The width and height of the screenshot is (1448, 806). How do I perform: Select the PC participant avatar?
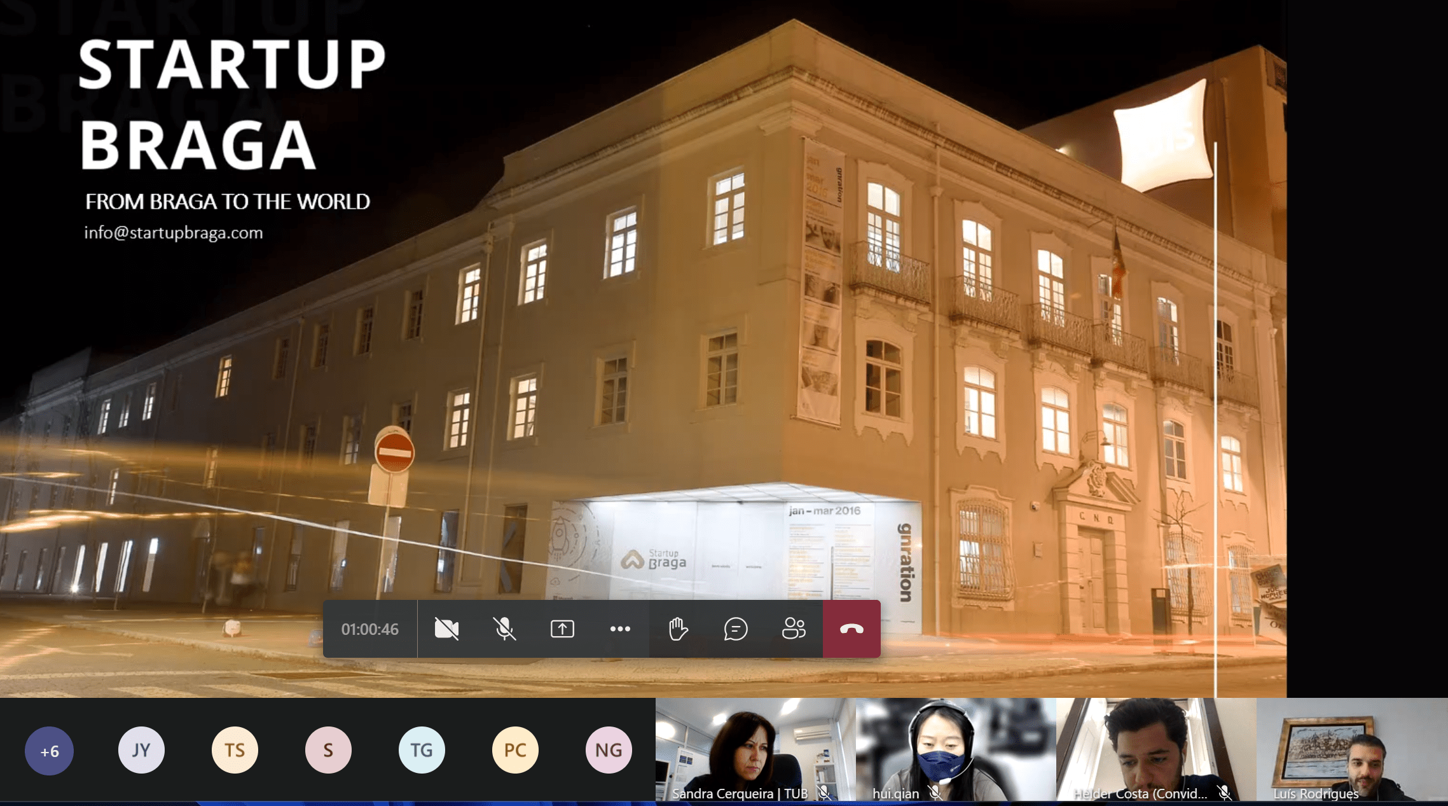[x=515, y=750]
